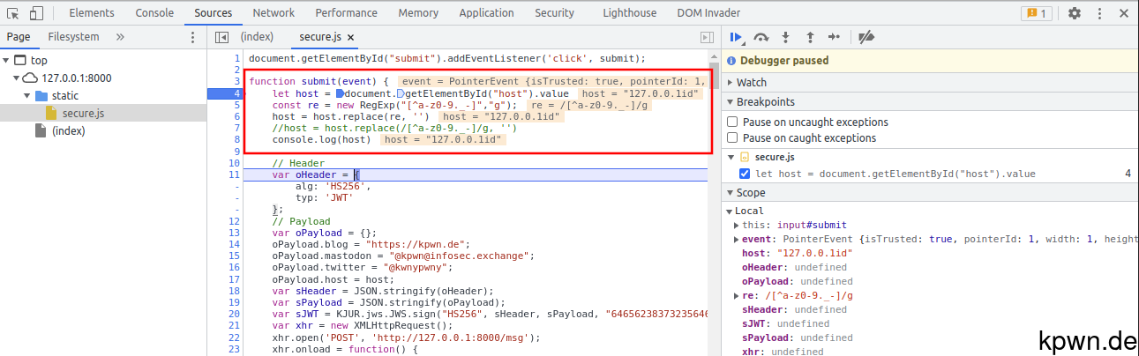
Task: Click the 'Debugger paused' status banner
Action: 930,61
